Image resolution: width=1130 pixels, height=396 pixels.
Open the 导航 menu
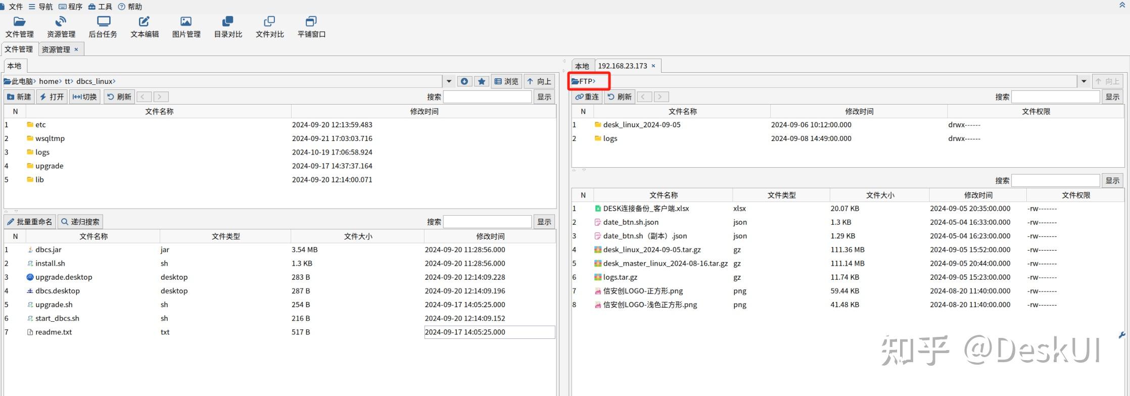click(x=41, y=7)
